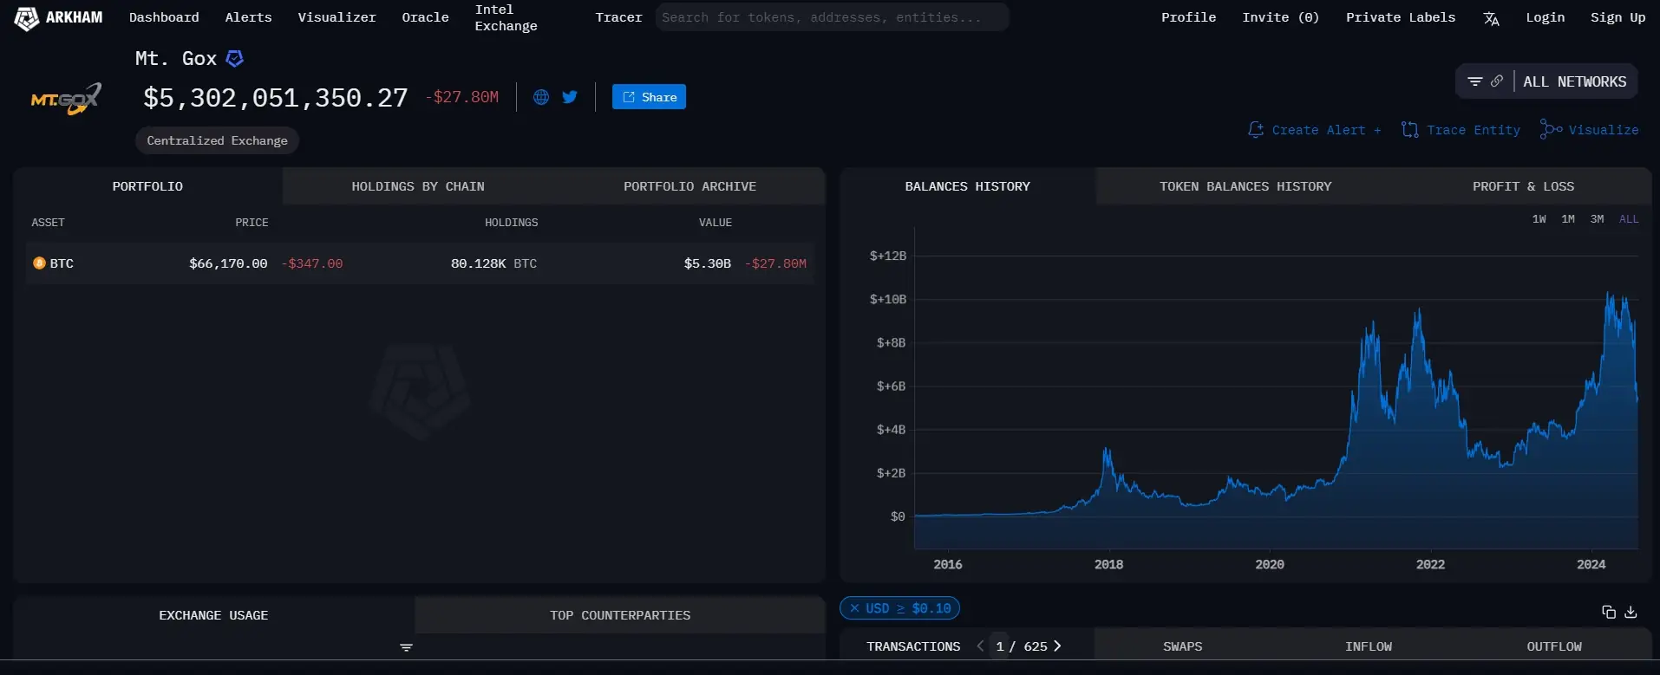Click the Visualize graph icon

tap(1551, 129)
